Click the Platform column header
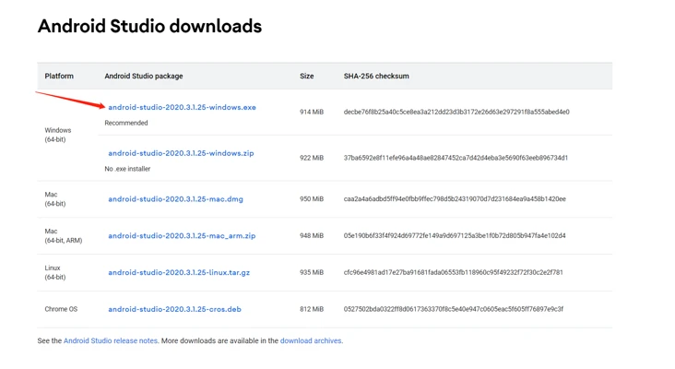 59,77
